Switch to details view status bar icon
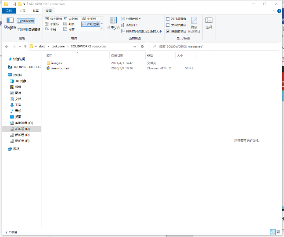This screenshot has height=237, width=284. tap(273, 232)
